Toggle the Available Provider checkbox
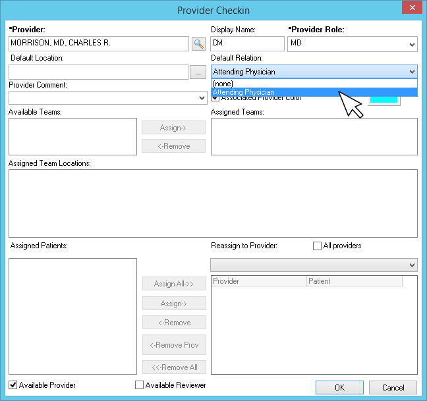427x401 pixels. click(13, 385)
